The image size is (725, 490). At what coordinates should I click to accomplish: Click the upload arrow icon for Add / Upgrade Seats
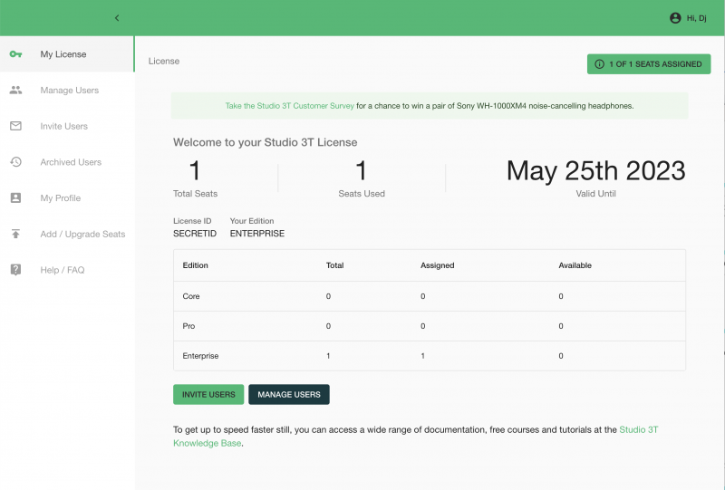point(15,234)
